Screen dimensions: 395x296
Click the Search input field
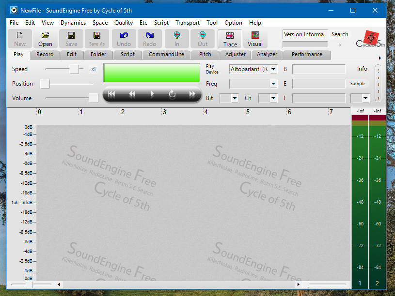pyautogui.click(x=305, y=44)
